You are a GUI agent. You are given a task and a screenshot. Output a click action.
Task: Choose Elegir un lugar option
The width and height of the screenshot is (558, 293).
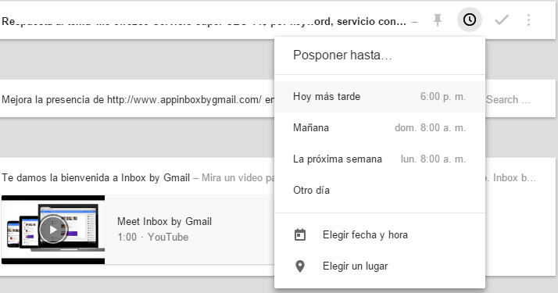[380, 266]
